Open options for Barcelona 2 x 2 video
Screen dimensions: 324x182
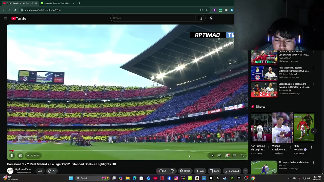coord(313,84)
